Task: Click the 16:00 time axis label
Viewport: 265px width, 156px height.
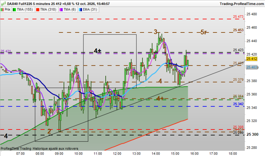Action: 194,154
